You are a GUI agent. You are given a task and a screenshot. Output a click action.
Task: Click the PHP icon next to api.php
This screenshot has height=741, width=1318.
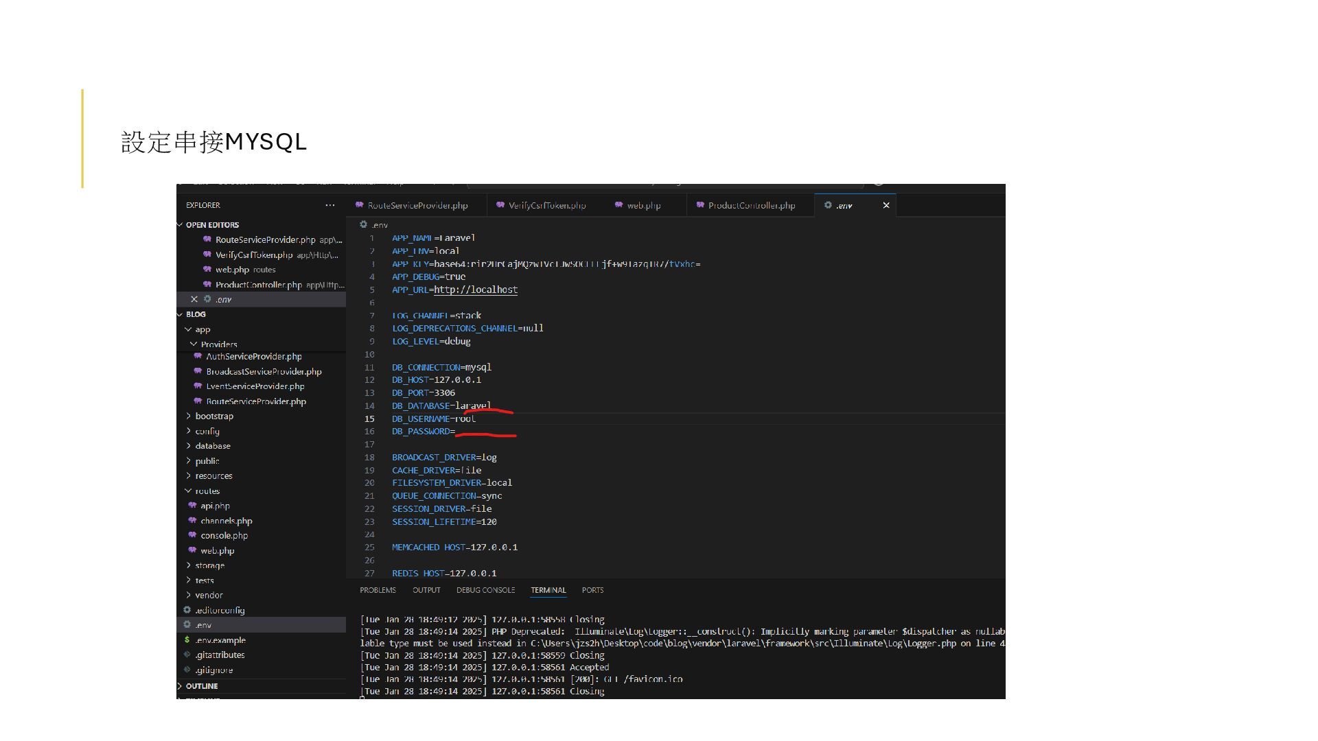(x=192, y=506)
